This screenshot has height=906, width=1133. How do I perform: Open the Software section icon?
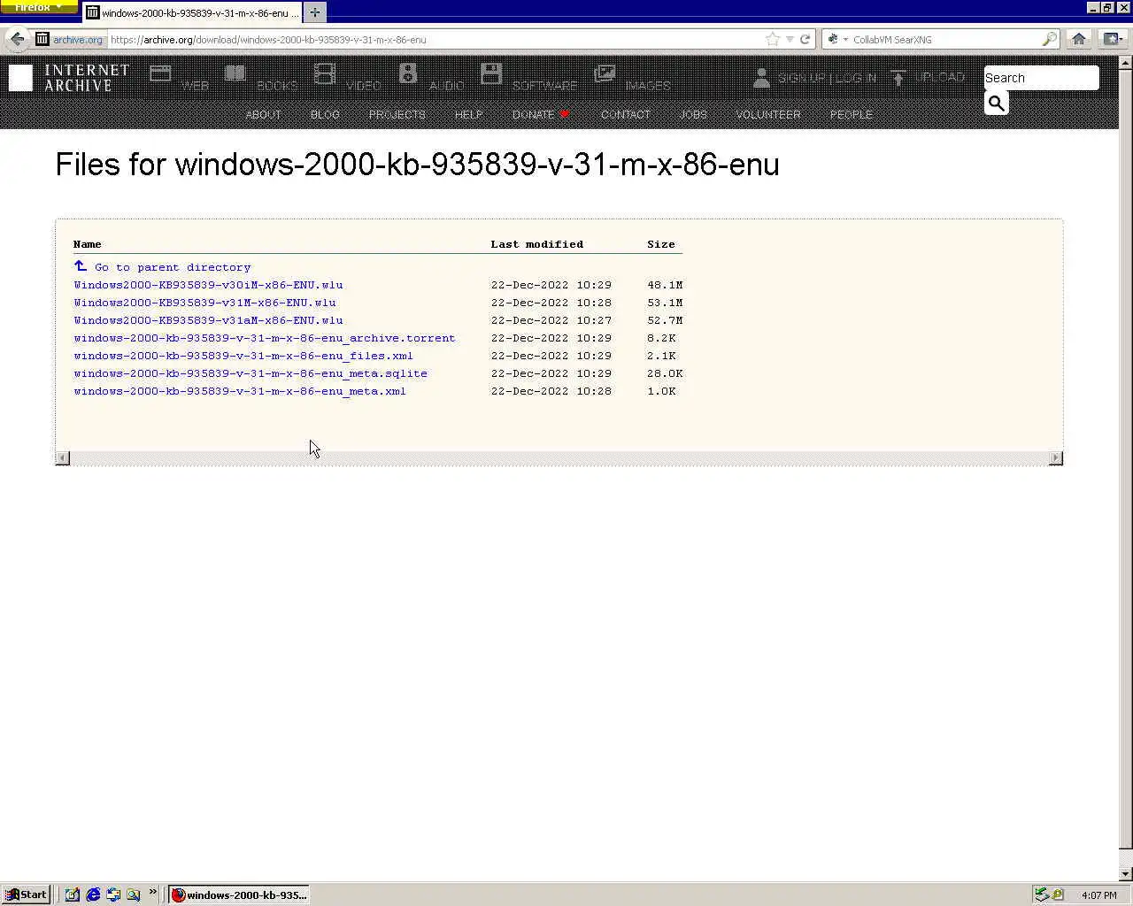(x=491, y=73)
